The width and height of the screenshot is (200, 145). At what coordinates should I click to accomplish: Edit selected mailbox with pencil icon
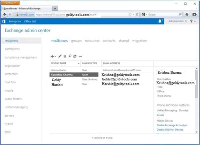[x=60, y=56]
